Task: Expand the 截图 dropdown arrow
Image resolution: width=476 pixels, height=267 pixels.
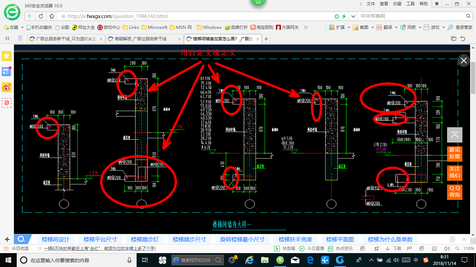Action: [372, 27]
